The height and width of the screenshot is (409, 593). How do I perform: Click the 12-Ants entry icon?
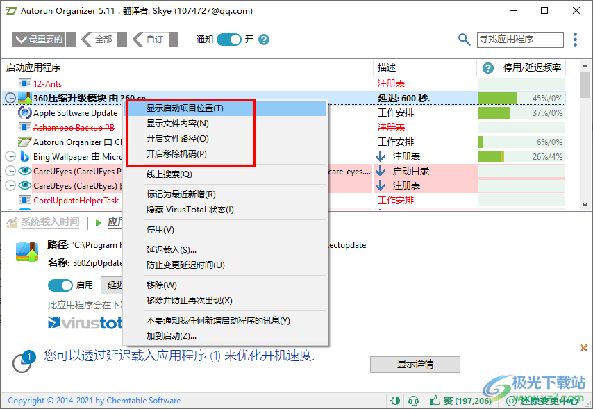pyautogui.click(x=24, y=83)
